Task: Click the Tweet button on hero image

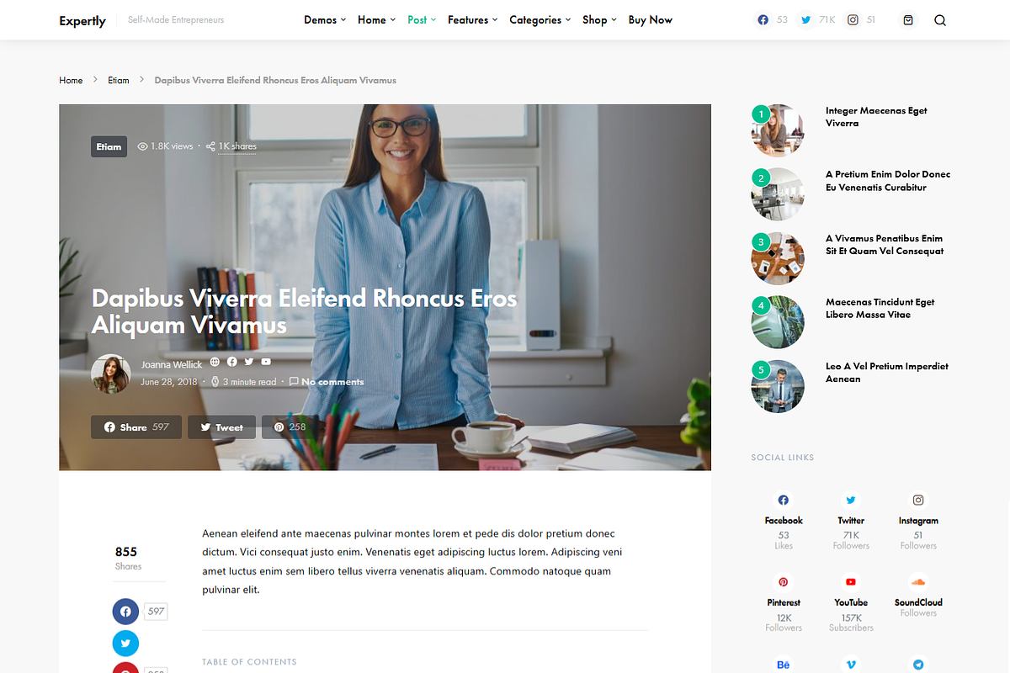Action: [x=221, y=427]
